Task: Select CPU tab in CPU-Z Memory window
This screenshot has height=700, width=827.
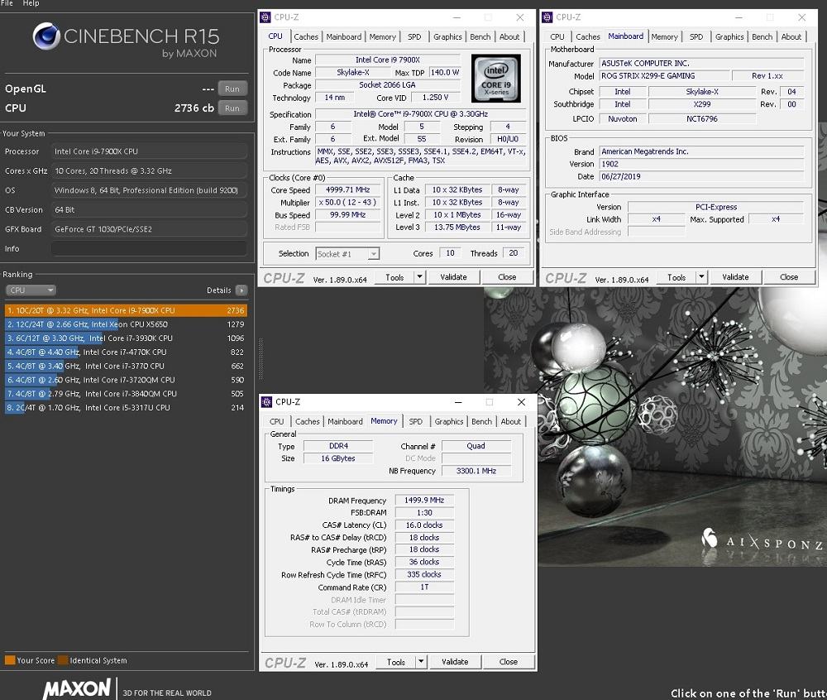Action: [x=276, y=421]
